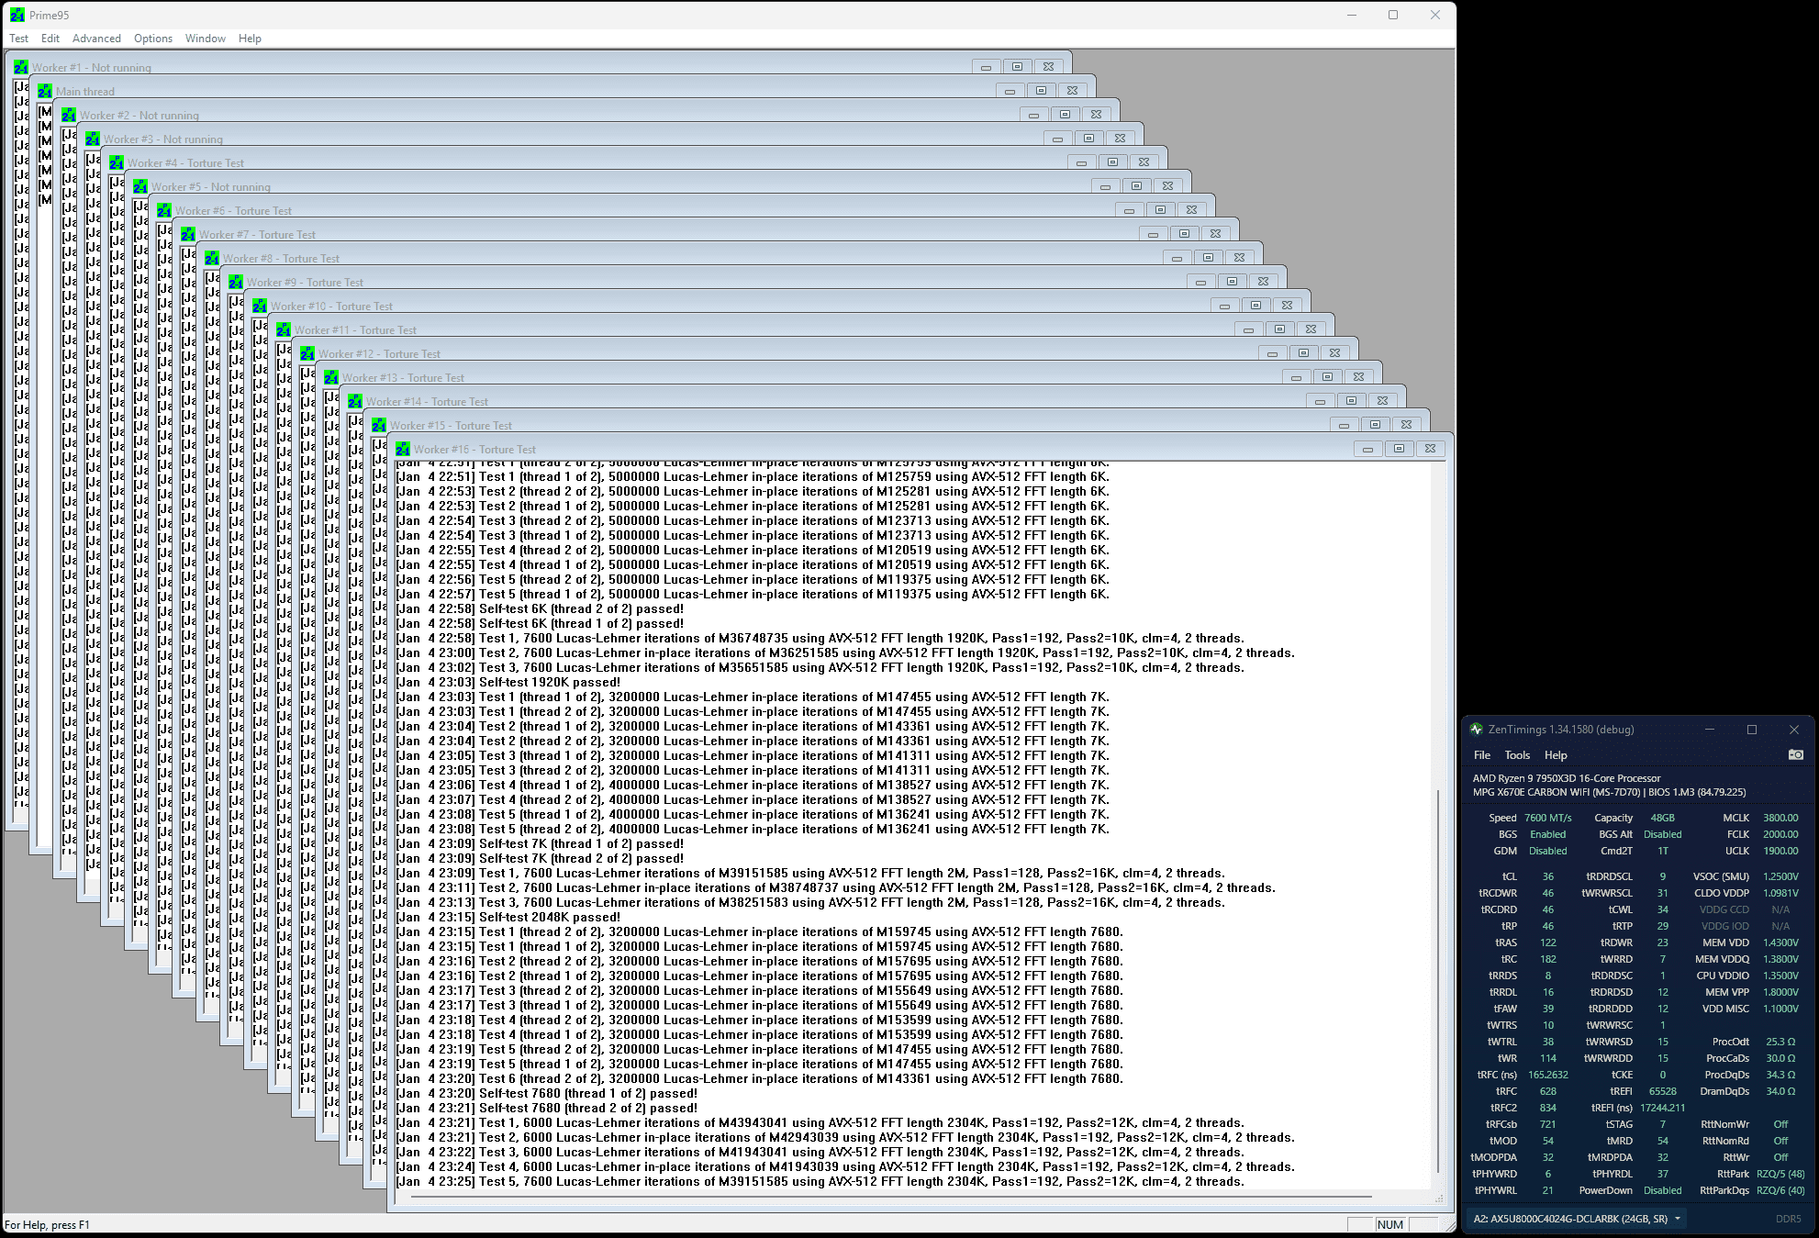Open the Window menu in Prime95
This screenshot has width=1819, height=1238.
(x=205, y=39)
